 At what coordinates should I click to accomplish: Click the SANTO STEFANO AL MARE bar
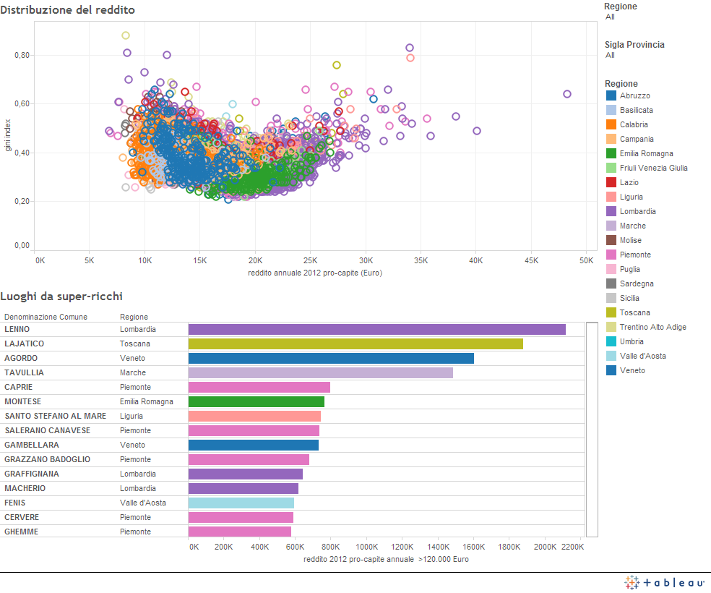click(254, 416)
